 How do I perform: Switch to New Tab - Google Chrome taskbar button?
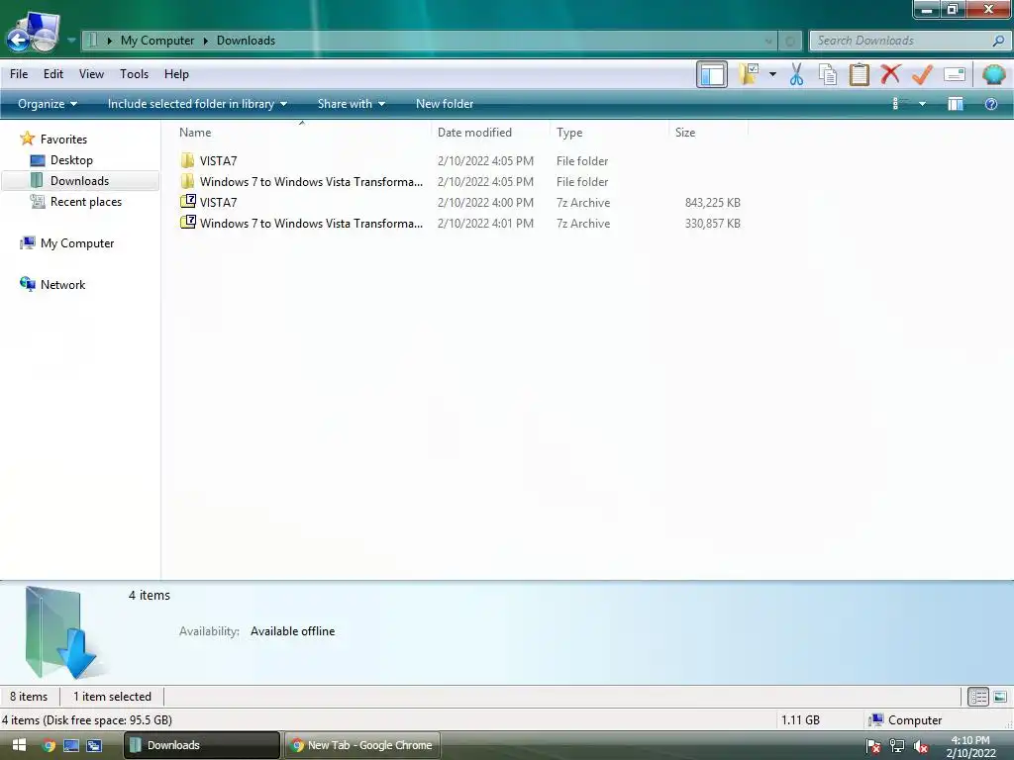pos(362,745)
